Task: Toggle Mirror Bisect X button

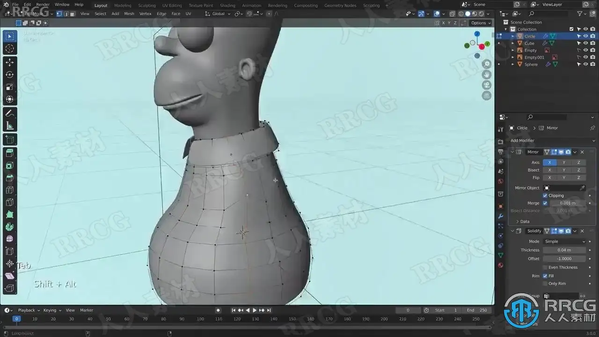Action: 549,170
